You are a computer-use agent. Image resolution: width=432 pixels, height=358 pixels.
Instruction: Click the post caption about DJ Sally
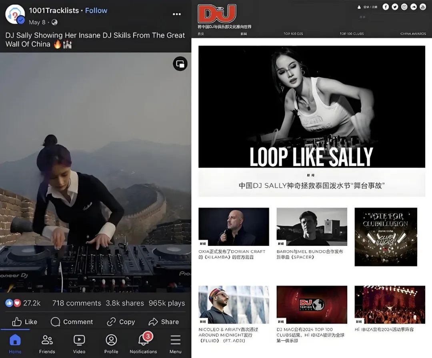95,40
